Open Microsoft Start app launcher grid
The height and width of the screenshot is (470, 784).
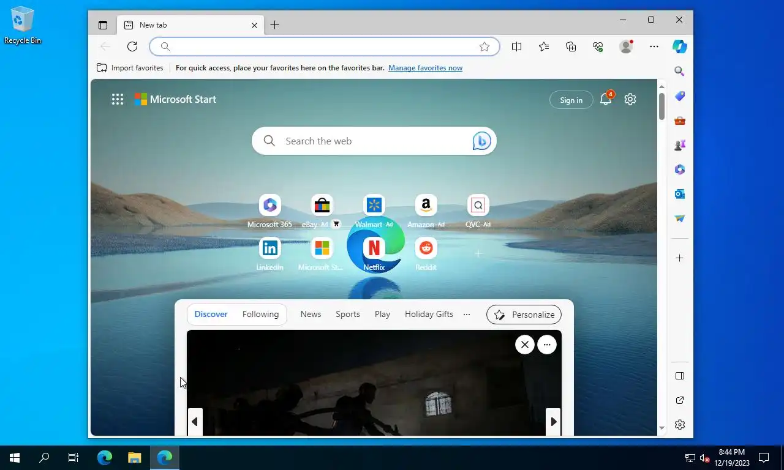(x=118, y=99)
